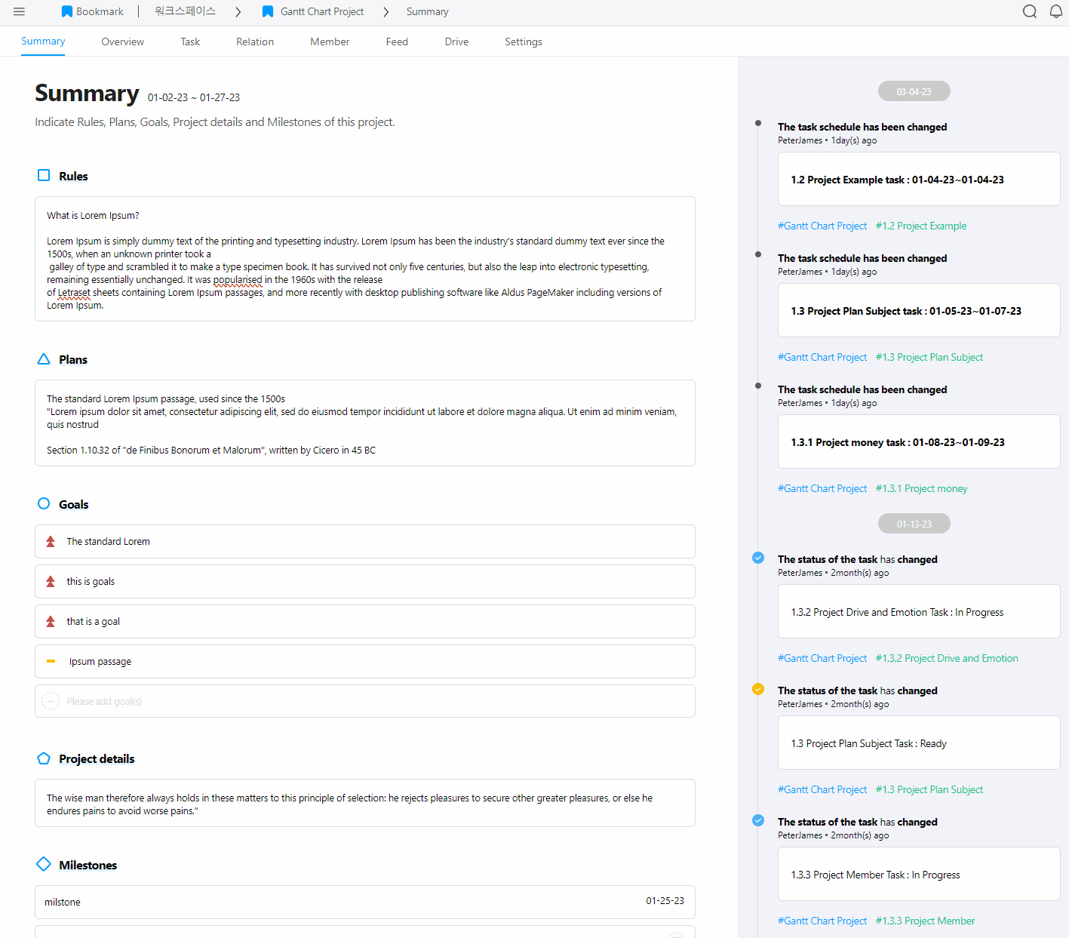The height and width of the screenshot is (938, 1069).
Task: Open the hamburger menu
Action: 20,11
